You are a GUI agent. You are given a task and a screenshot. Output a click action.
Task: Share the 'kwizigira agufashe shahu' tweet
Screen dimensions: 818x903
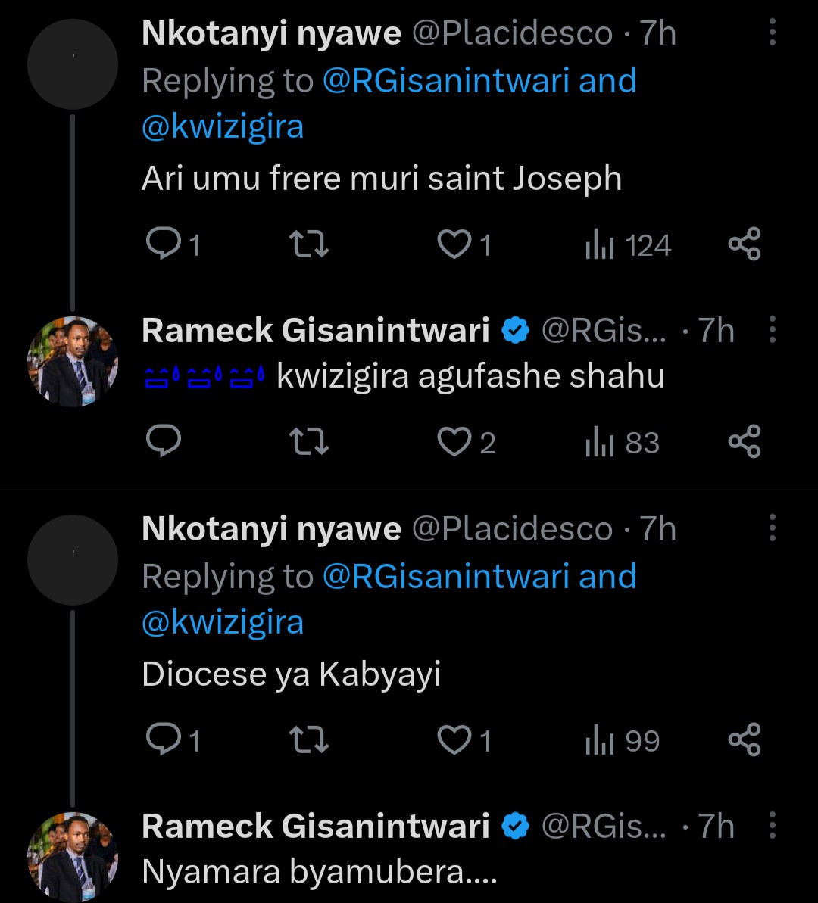click(744, 442)
